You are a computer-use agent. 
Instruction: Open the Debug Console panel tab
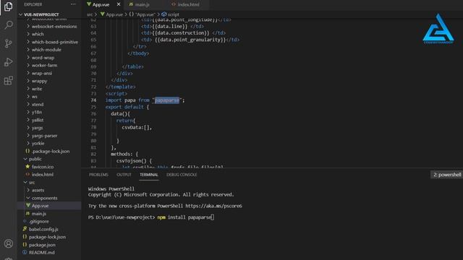(182, 175)
